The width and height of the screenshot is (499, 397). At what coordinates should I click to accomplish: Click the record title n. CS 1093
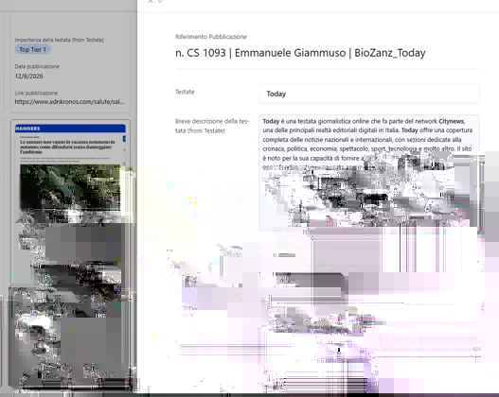(300, 53)
